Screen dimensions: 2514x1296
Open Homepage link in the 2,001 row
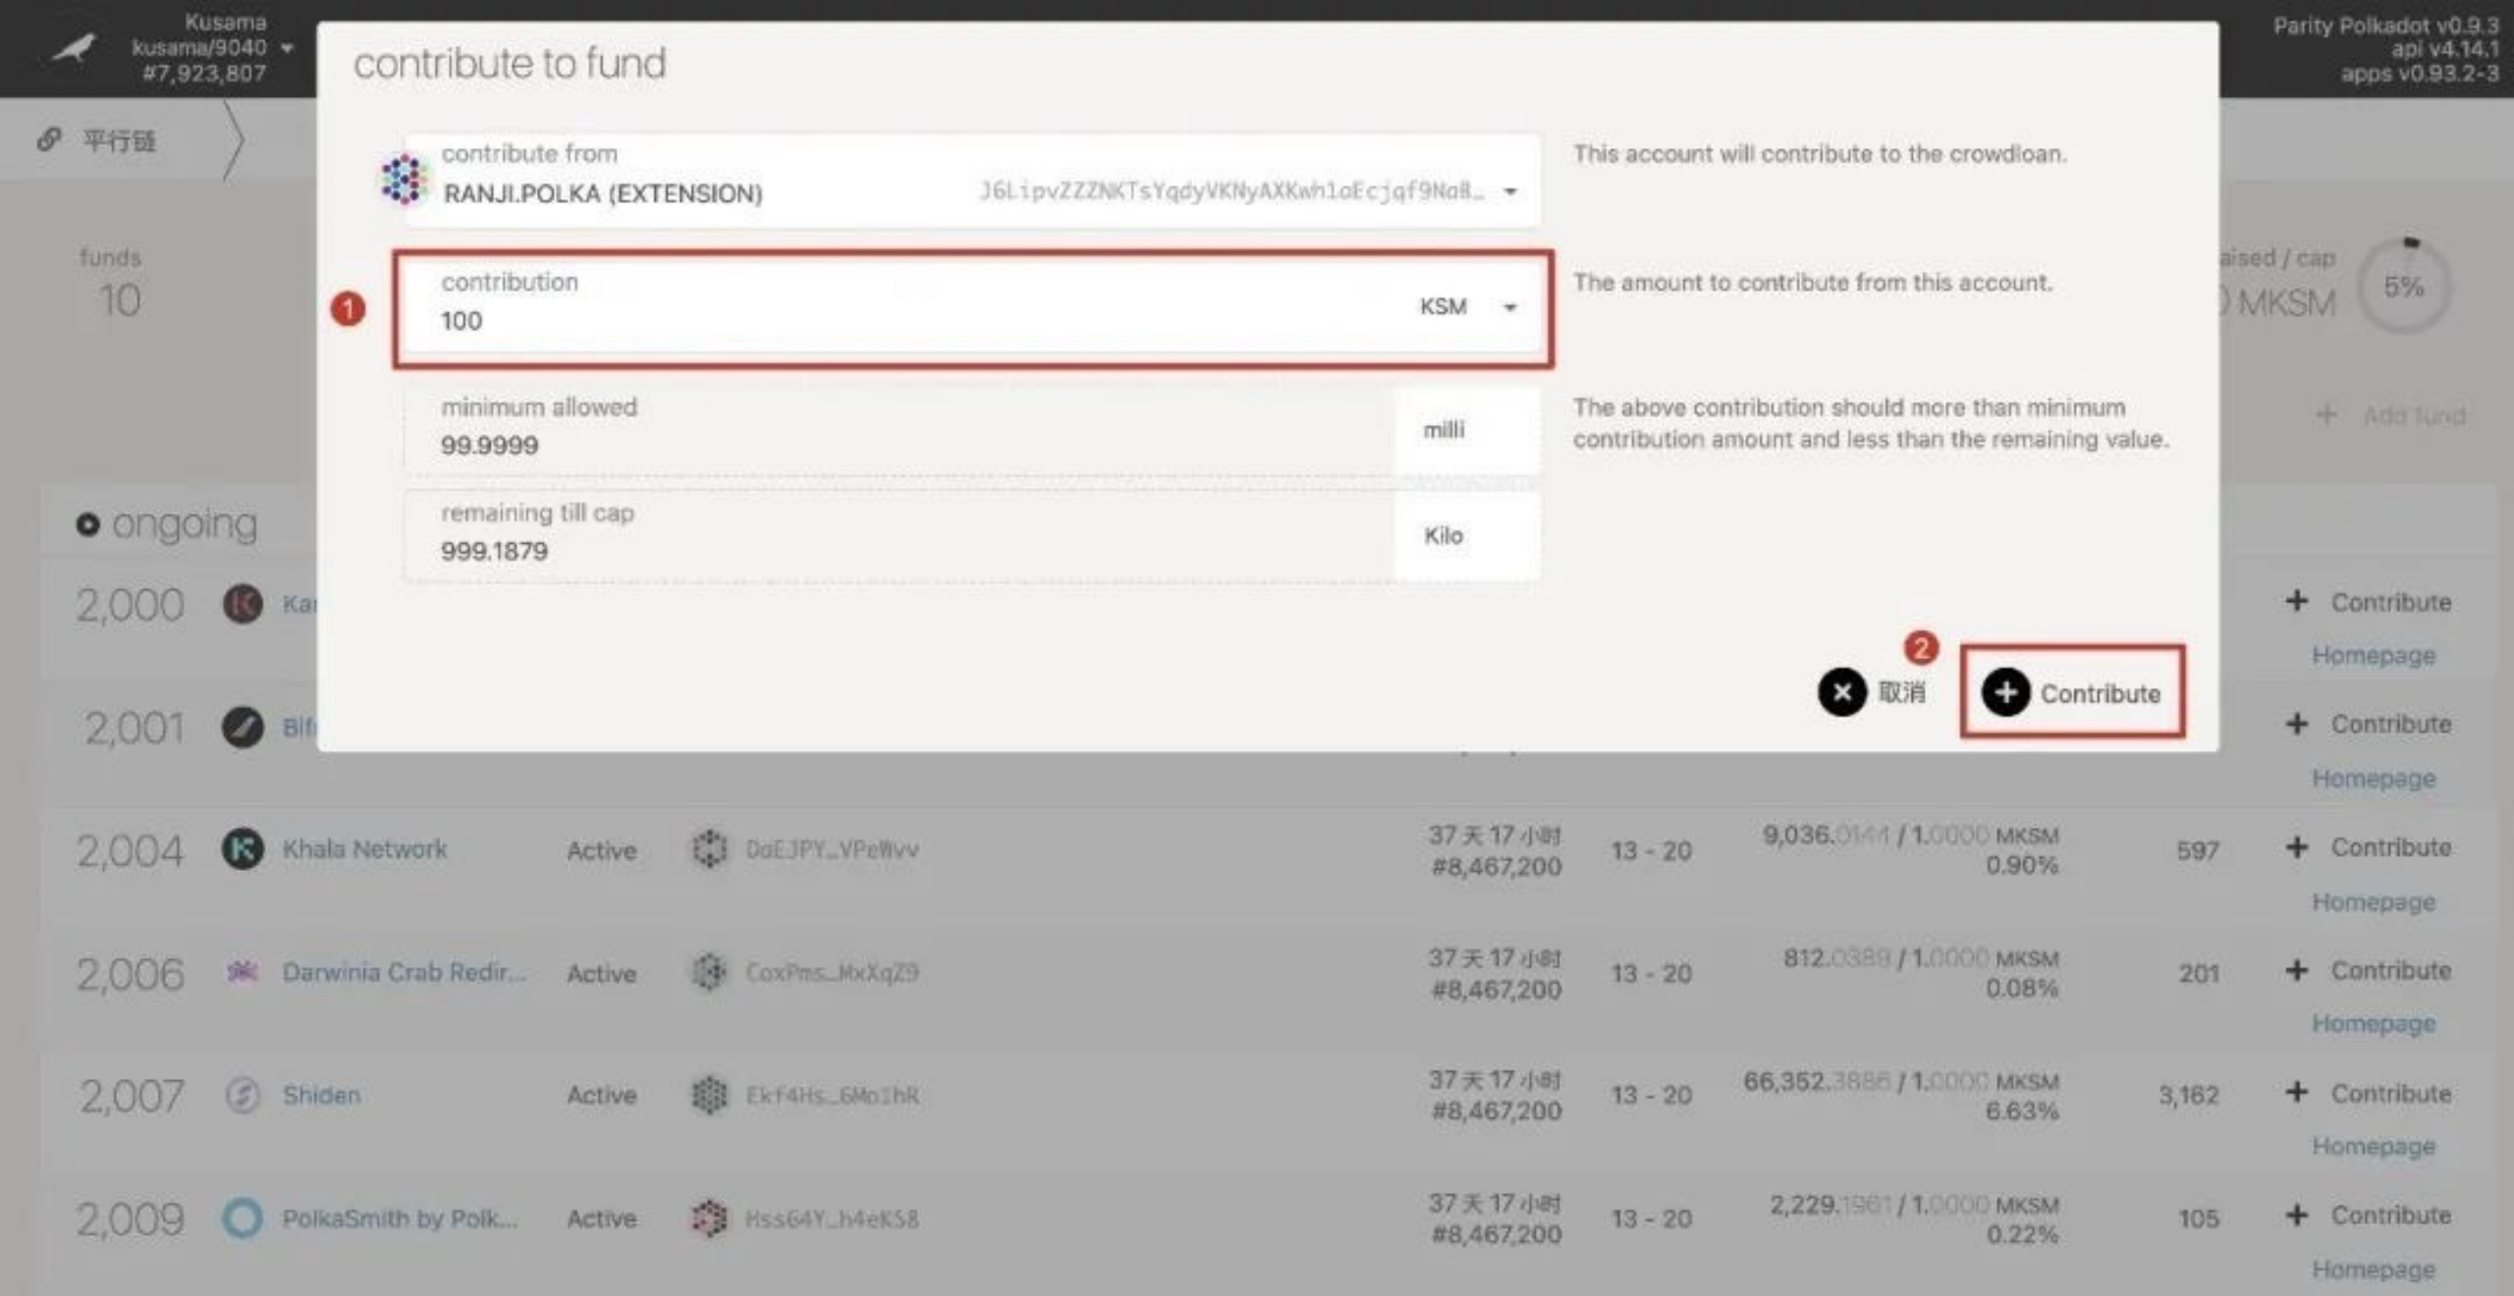point(2374,778)
